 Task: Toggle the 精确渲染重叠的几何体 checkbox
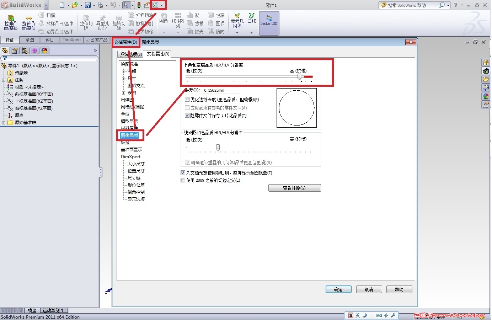(x=188, y=162)
